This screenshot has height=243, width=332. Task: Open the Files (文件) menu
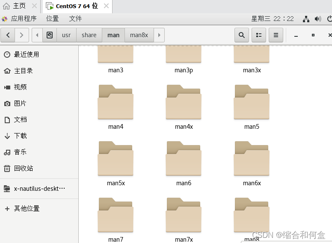pos(75,19)
